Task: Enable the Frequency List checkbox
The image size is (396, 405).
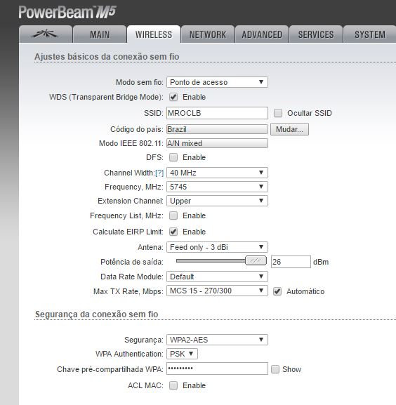Action: (173, 215)
